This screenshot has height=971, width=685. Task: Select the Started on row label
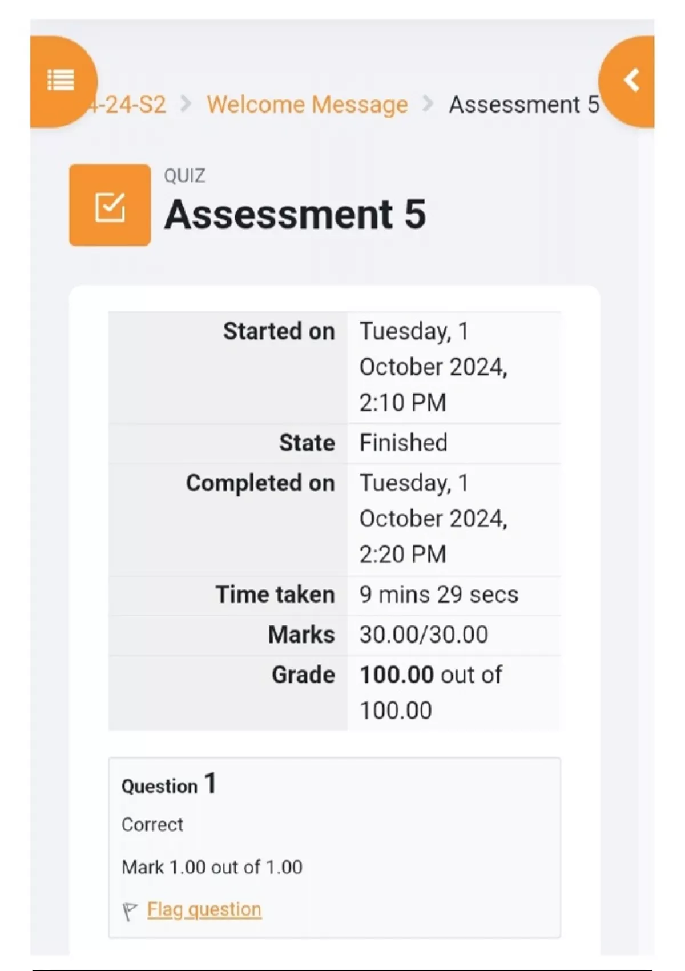(279, 331)
